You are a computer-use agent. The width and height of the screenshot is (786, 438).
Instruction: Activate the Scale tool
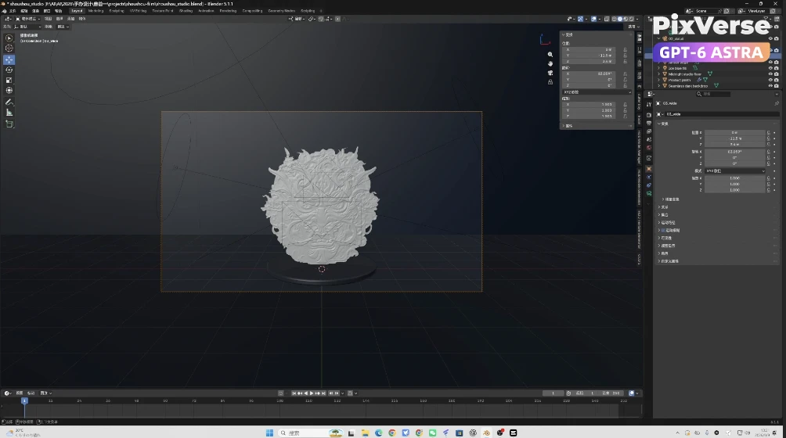click(9, 80)
